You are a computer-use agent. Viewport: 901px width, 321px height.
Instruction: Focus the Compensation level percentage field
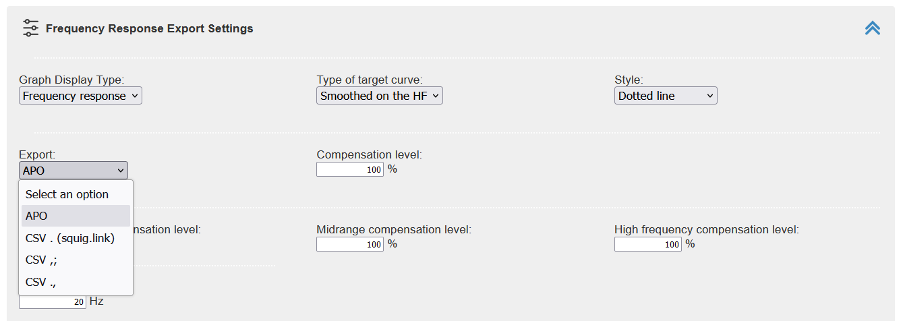(x=350, y=169)
